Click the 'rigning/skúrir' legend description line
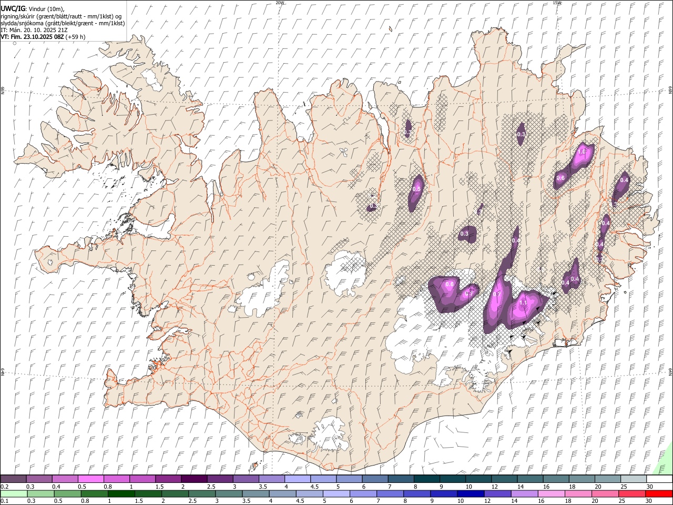673x505 pixels. pos(61,16)
